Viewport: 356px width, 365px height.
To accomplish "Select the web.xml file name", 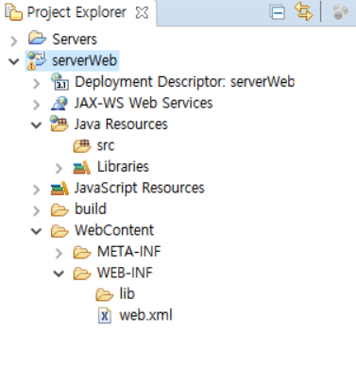I will [x=145, y=315].
